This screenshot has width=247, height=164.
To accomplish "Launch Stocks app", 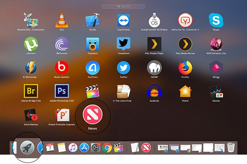I will click(x=216, y=91).
